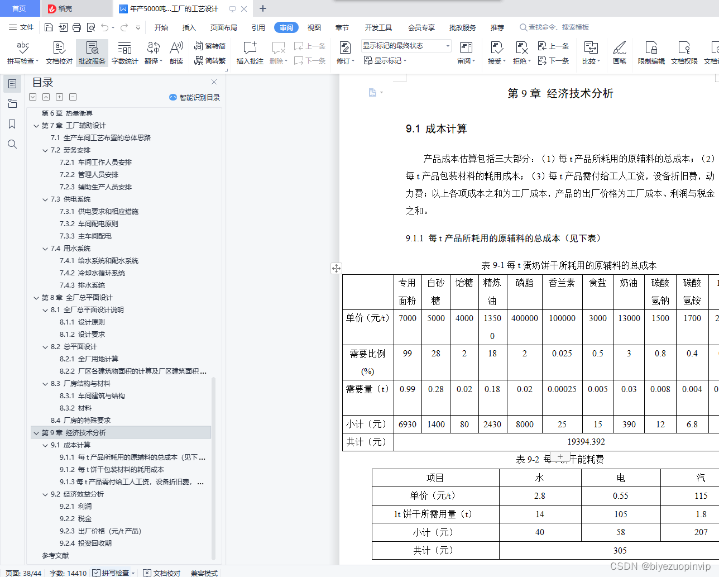Open the 批改服务 ribbon tool button
The height and width of the screenshot is (577, 719).
92,53
